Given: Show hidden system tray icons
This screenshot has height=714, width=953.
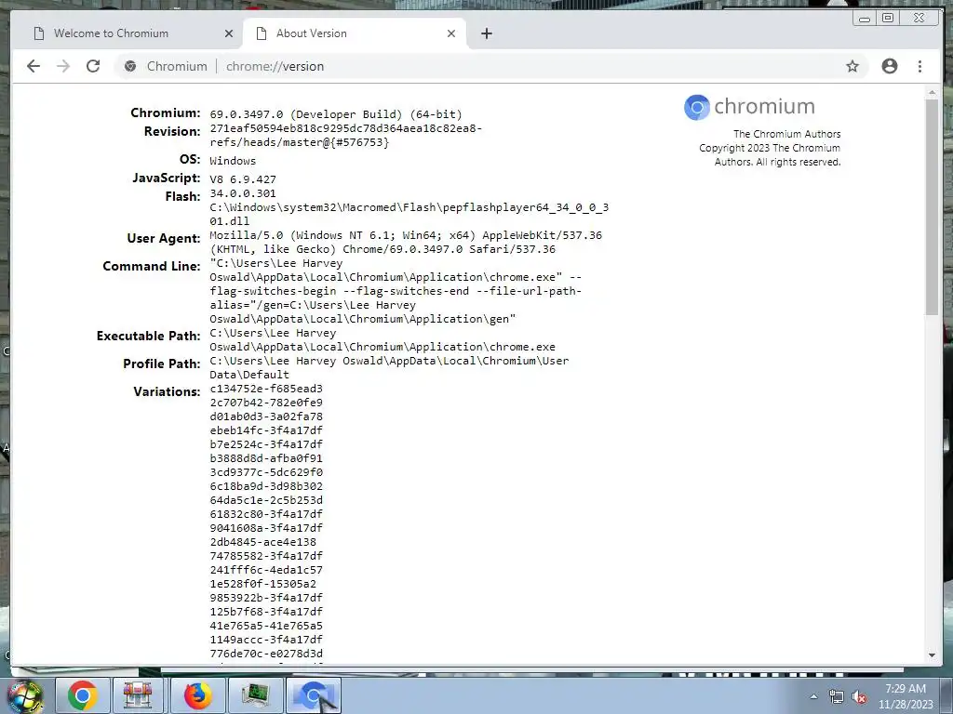Looking at the screenshot, I should [813, 697].
